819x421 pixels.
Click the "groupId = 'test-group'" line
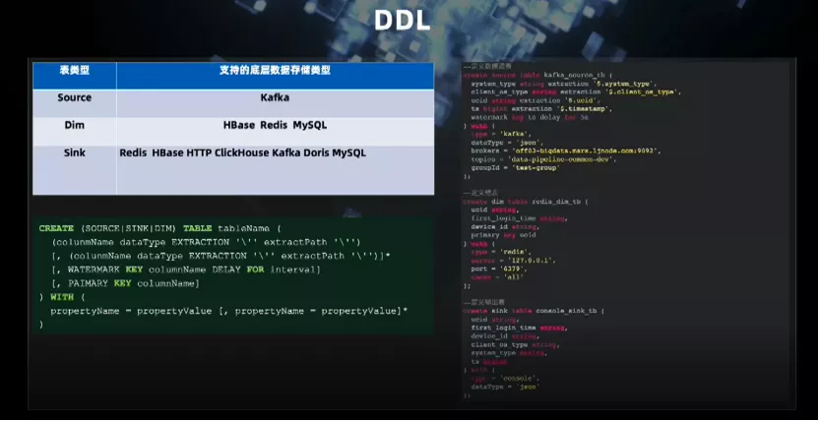click(515, 168)
